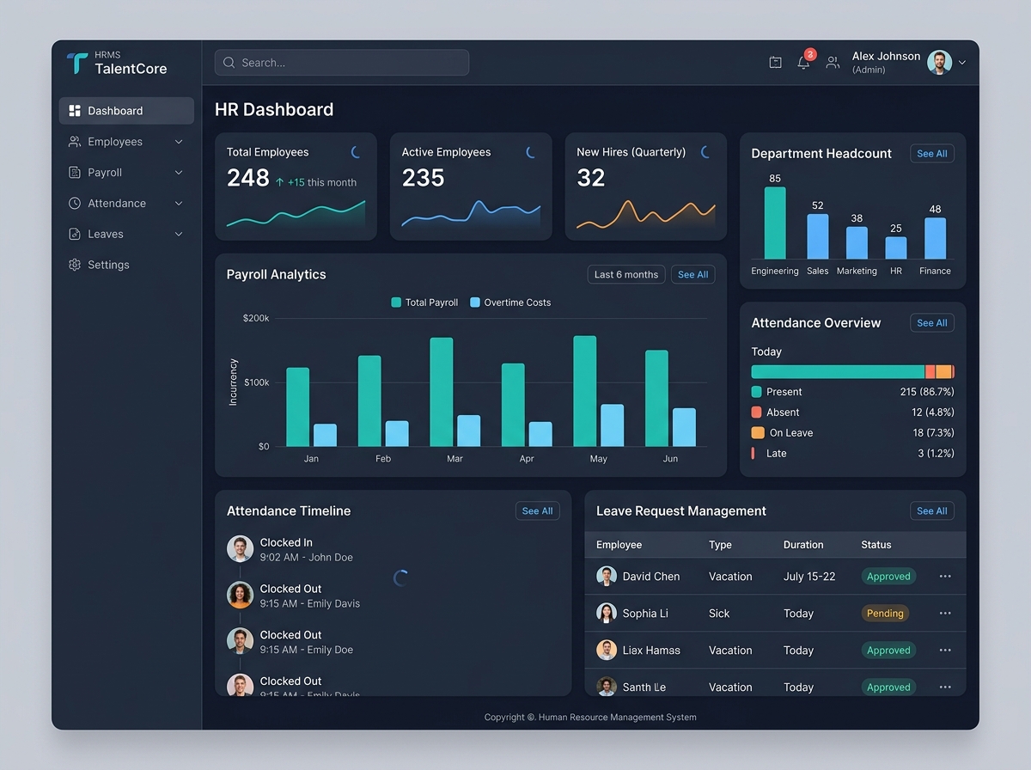Click See All in Leave Request Management

click(x=931, y=510)
